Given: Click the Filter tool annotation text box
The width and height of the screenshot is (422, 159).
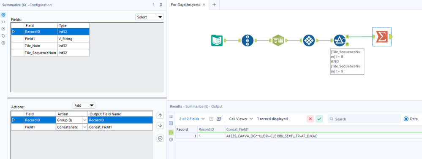Looking at the screenshot, I should pyautogui.click(x=347, y=62).
